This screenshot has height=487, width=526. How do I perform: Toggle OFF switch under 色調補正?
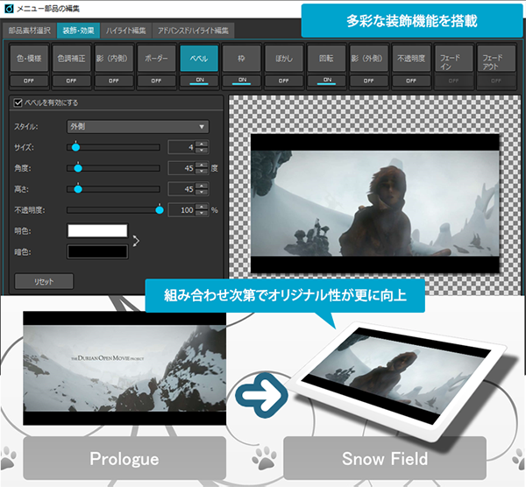click(x=71, y=81)
